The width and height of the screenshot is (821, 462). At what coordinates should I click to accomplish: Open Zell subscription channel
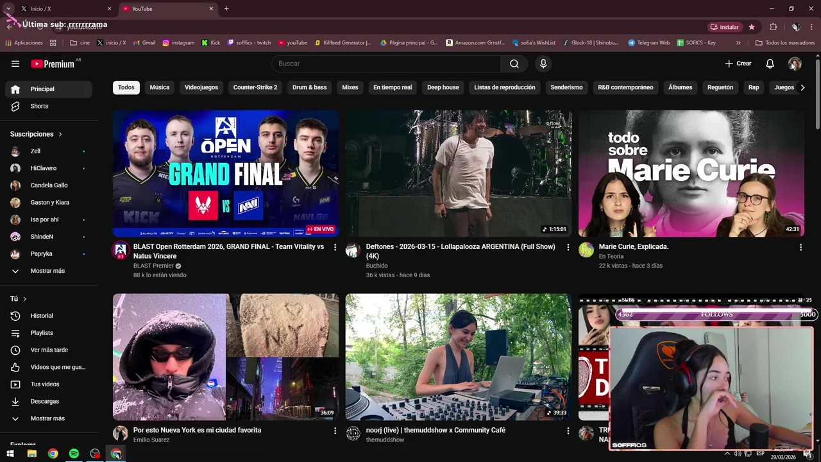click(49, 151)
